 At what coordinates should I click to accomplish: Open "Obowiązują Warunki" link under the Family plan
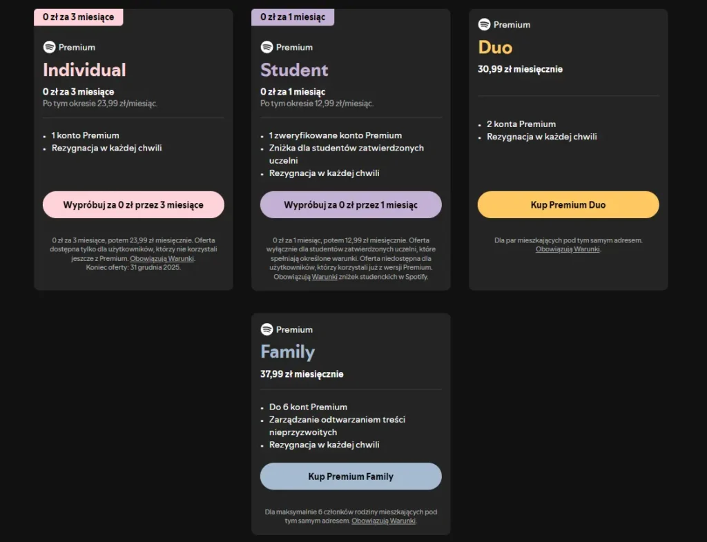point(383,521)
